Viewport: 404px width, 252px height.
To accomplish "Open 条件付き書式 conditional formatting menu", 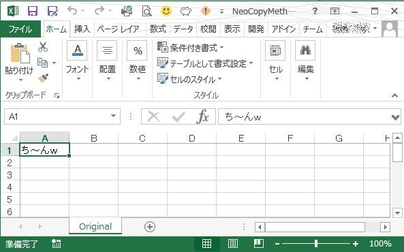I will 190,48.
